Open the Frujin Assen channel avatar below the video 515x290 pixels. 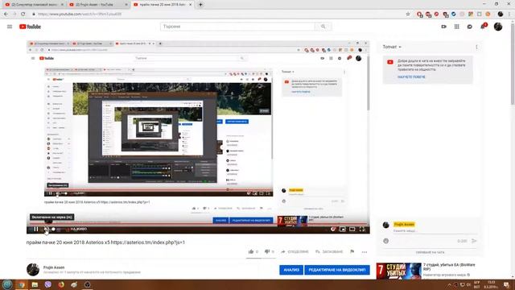33,270
